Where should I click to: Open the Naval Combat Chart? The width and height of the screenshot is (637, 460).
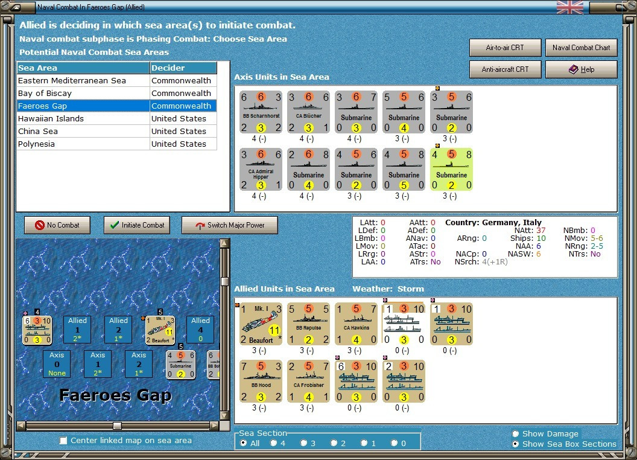pyautogui.click(x=582, y=48)
